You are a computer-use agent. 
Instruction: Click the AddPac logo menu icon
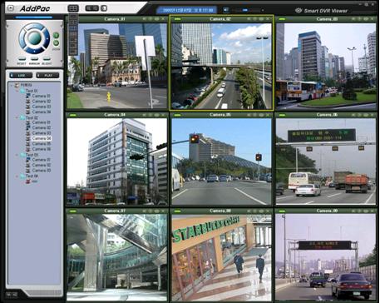click(x=11, y=8)
